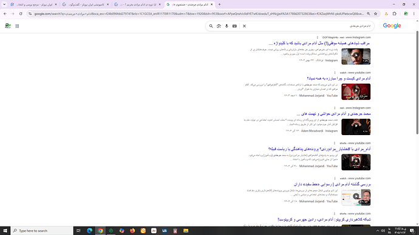Open Firefox from the taskbar
419x235 pixels.
132,231
